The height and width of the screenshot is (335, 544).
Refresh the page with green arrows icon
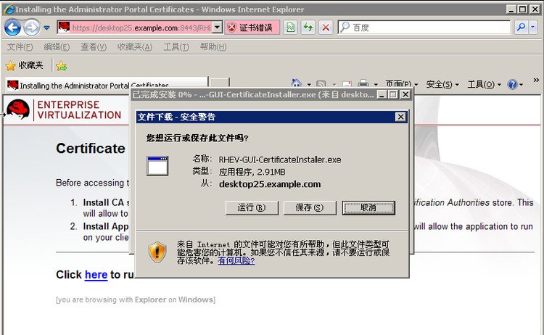point(308,28)
